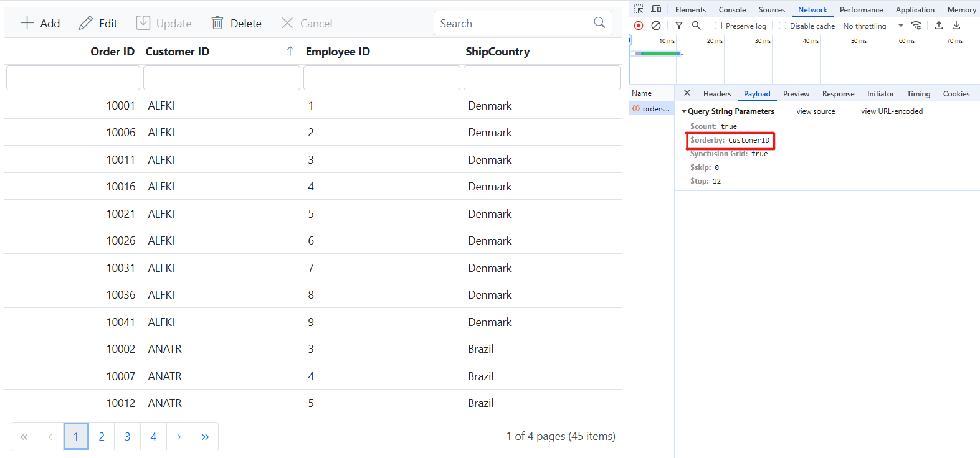Open the No throttling dropdown
This screenshot has height=458, width=980.
[872, 26]
